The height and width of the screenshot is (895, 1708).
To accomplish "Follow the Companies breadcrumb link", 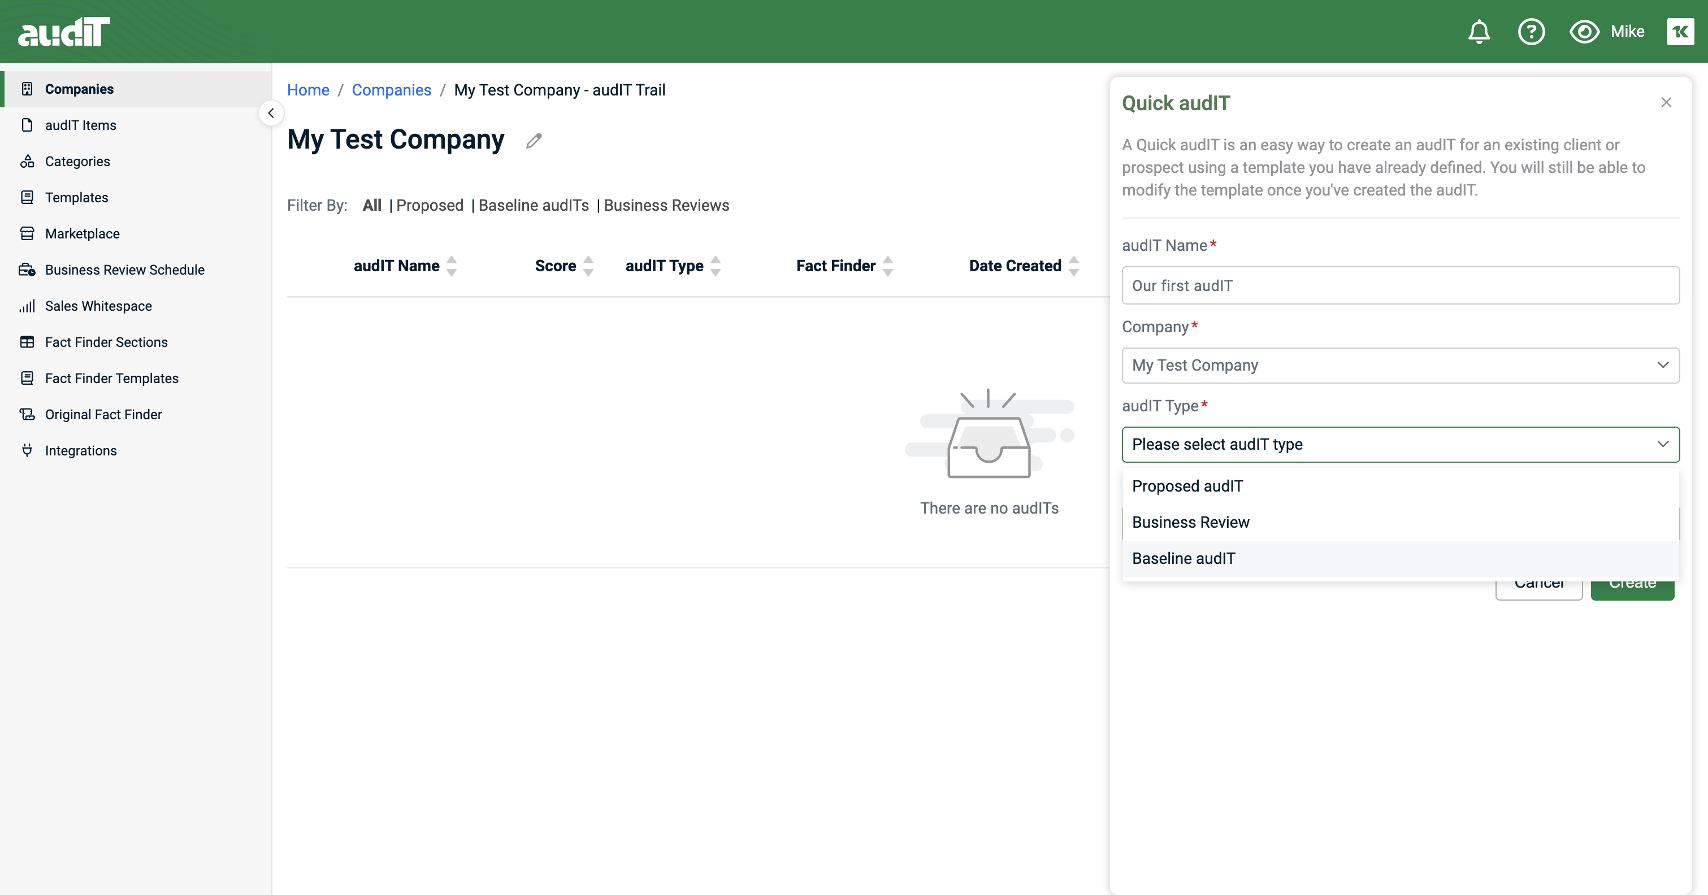I will [x=391, y=90].
